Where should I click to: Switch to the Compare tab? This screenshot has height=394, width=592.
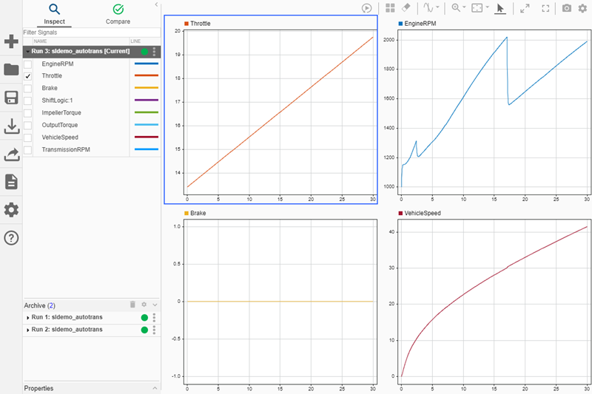[118, 13]
